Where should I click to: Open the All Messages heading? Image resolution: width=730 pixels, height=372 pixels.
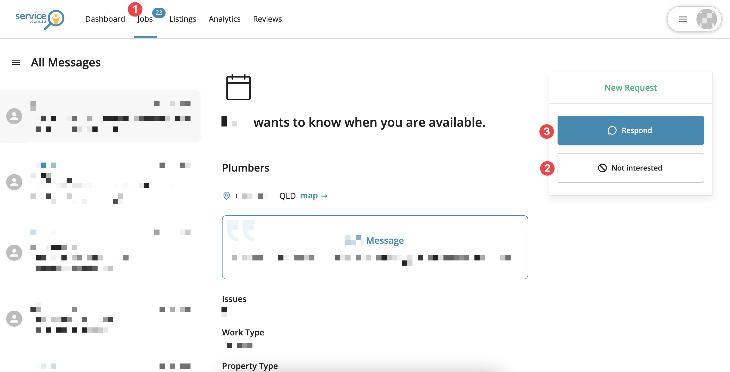click(66, 62)
